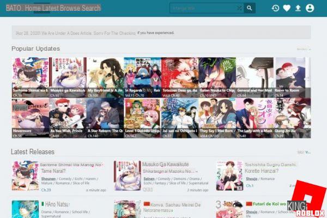Open the Browse navigation item
This screenshot has width=327, height=218.
point(70,8)
